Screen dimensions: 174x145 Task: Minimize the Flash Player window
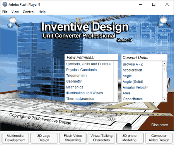141,4
